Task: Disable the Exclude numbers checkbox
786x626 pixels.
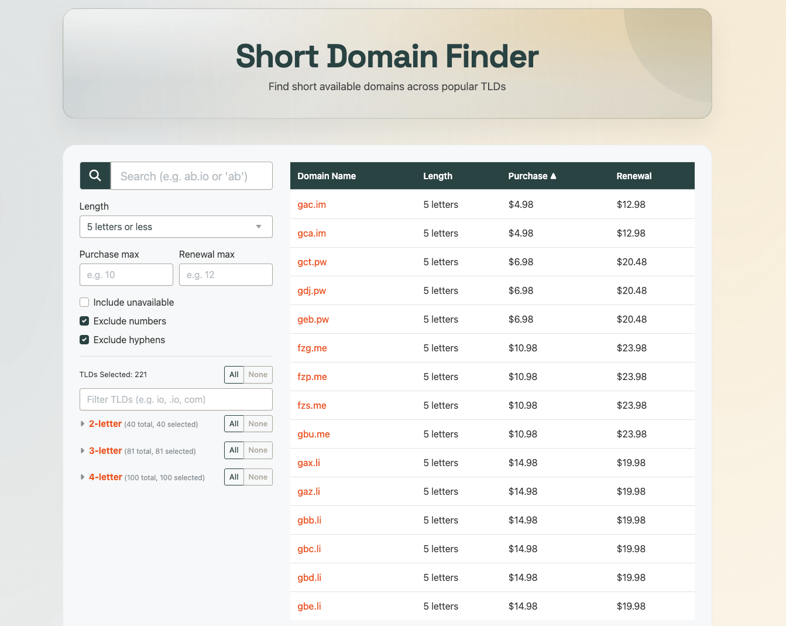Action: tap(84, 321)
